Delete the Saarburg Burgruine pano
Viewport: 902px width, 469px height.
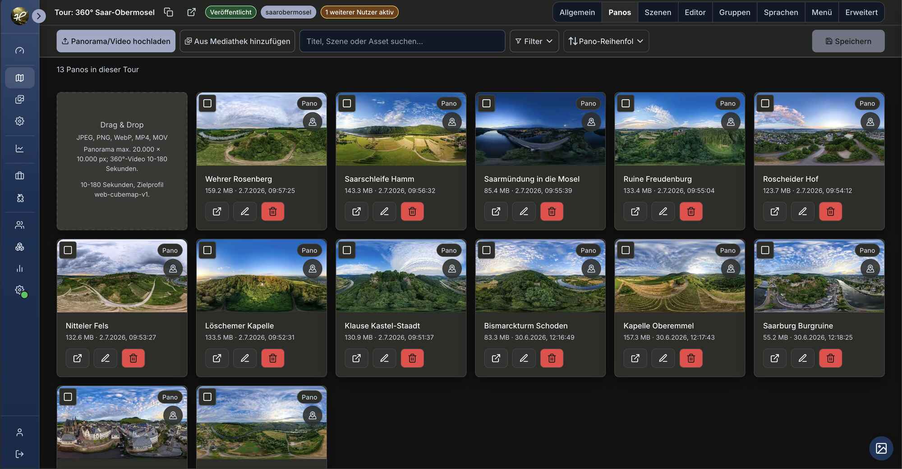point(831,358)
